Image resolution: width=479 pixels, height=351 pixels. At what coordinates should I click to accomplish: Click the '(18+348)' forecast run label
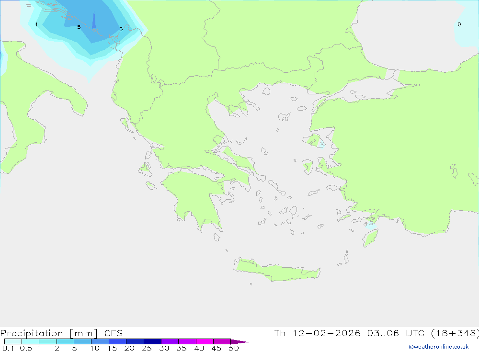(x=455, y=333)
